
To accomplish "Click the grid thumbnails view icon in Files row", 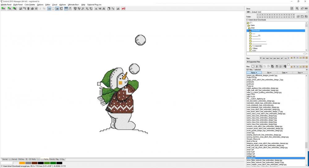I will (303, 67).
